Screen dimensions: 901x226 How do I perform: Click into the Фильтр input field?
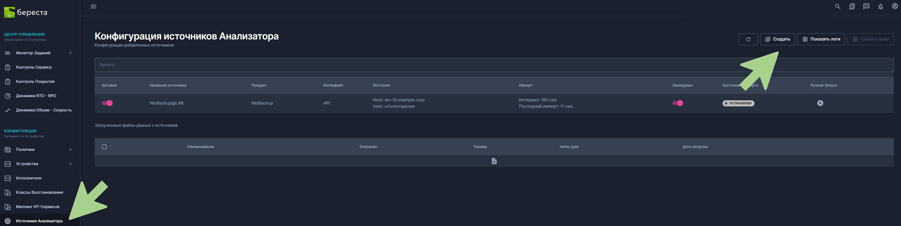(420, 65)
